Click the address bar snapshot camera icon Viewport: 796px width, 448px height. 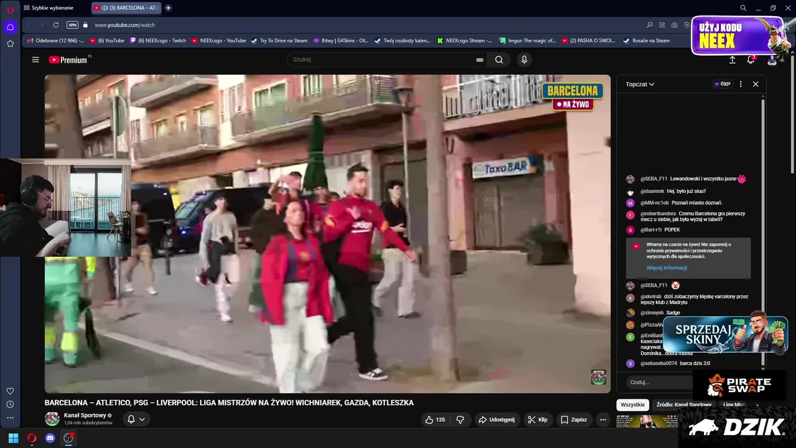pos(675,25)
